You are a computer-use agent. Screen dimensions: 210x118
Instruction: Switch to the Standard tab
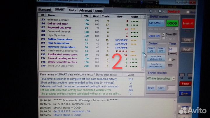(x=44, y=10)
